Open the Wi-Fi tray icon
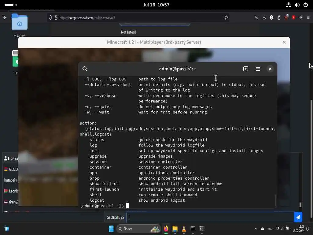This screenshot has height=235, width=313. point(278,229)
